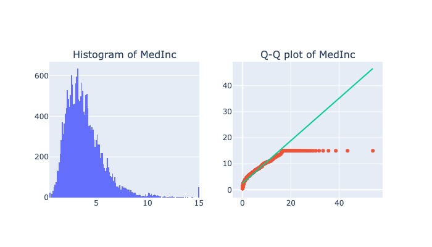
Task: Click Q-Q plot x-axis label 0
Action: pyautogui.click(x=243, y=203)
